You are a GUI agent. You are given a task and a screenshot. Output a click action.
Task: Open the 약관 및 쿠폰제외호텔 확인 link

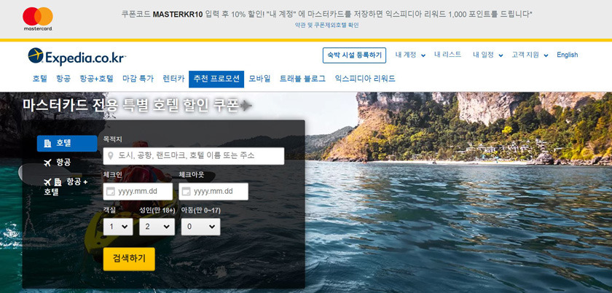[x=327, y=26]
